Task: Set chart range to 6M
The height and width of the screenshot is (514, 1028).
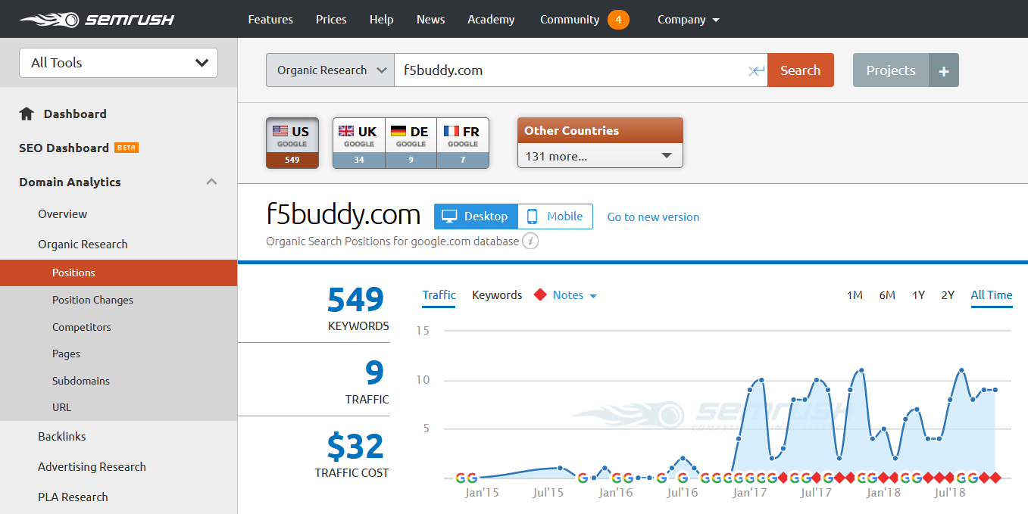Action: (887, 295)
